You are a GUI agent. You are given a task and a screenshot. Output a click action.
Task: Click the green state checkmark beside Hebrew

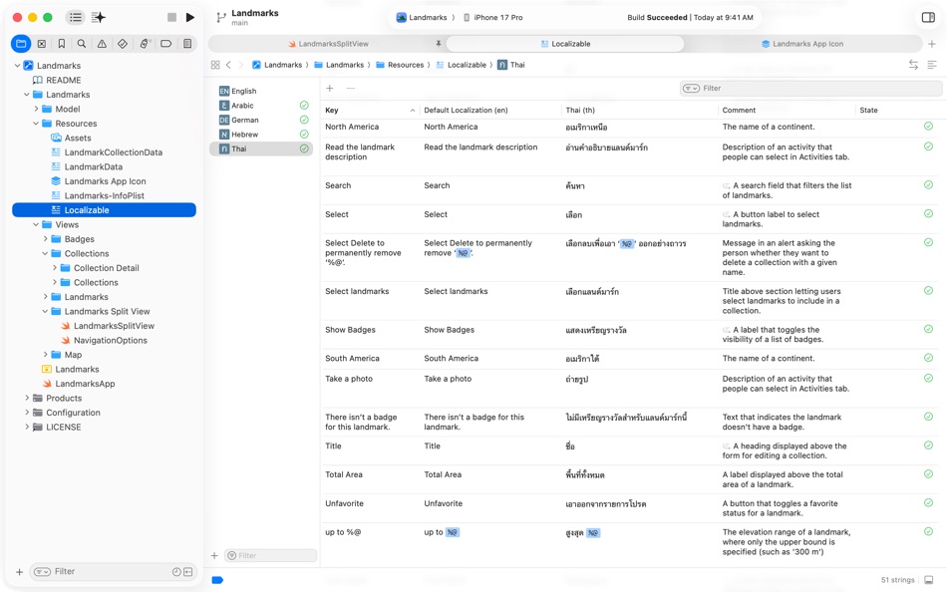[x=304, y=134]
